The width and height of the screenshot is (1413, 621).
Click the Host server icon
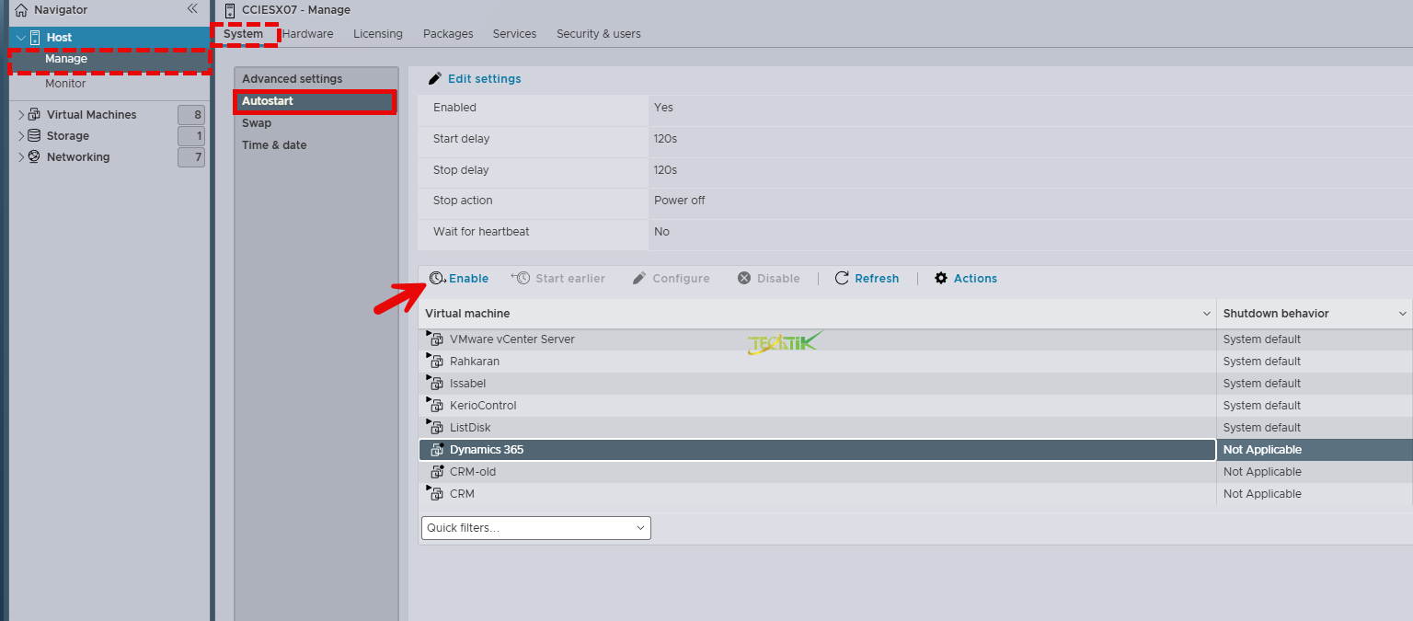point(35,38)
